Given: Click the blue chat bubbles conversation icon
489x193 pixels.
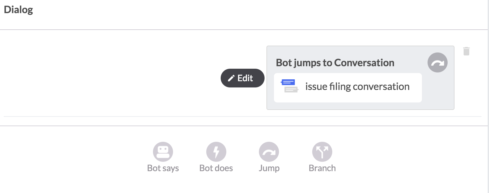Looking at the screenshot, I should click(x=289, y=86).
